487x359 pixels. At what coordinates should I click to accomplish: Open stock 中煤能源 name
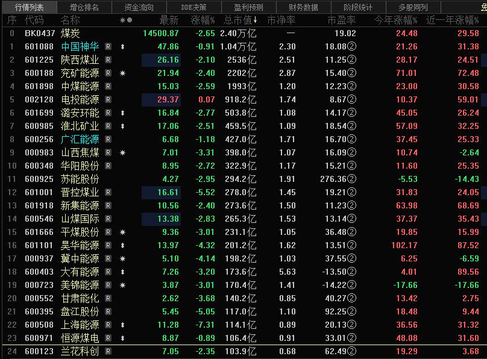coord(80,86)
